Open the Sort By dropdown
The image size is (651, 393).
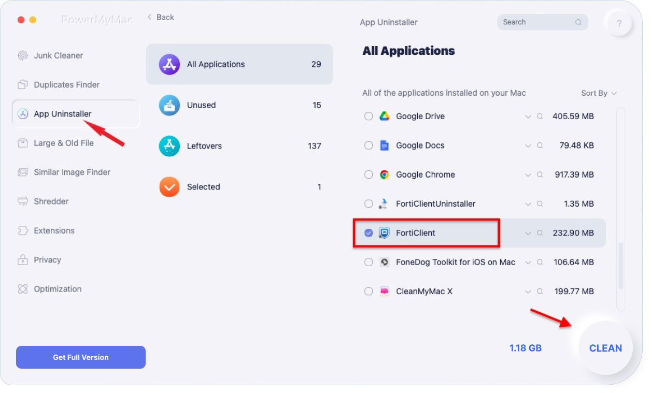click(599, 93)
